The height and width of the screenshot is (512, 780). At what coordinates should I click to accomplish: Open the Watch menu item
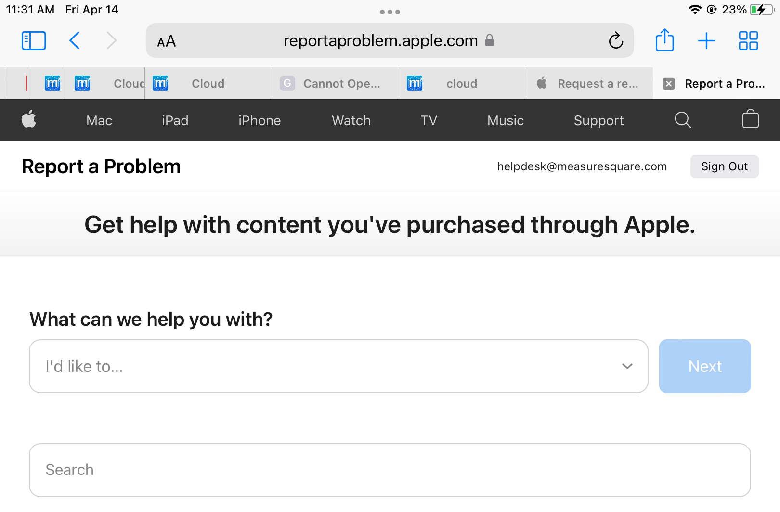[351, 120]
